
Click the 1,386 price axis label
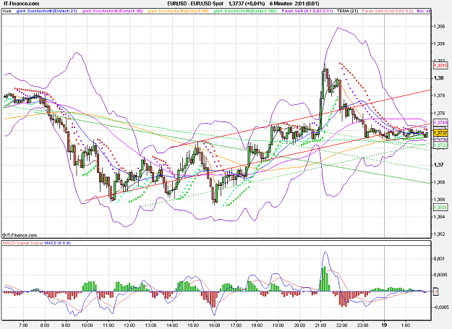coord(439,27)
